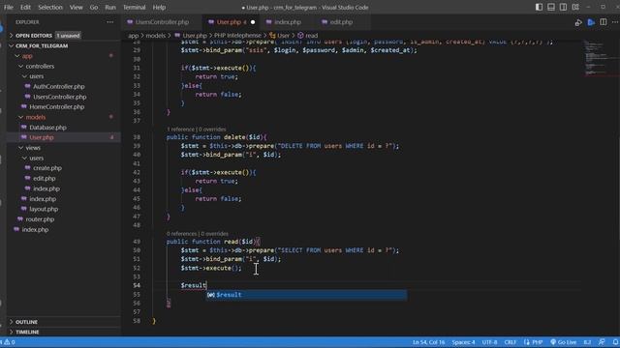Collapse the views folder
This screenshot has height=348, width=620.
33,148
